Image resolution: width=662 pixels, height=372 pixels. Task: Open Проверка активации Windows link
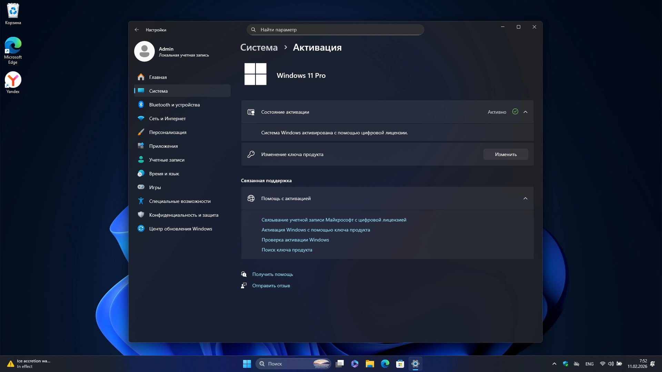(x=295, y=240)
